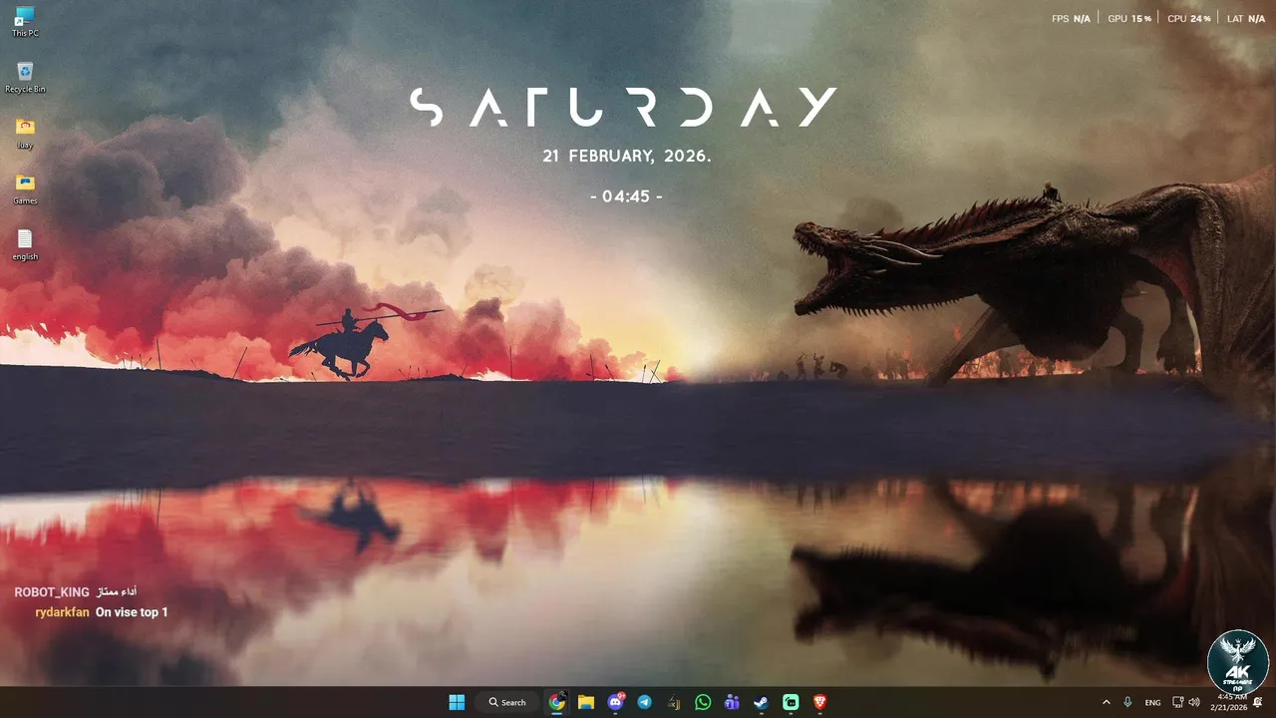This screenshot has height=718, width=1276.
Task: Open Telegram from the taskbar
Action: pyautogui.click(x=644, y=702)
